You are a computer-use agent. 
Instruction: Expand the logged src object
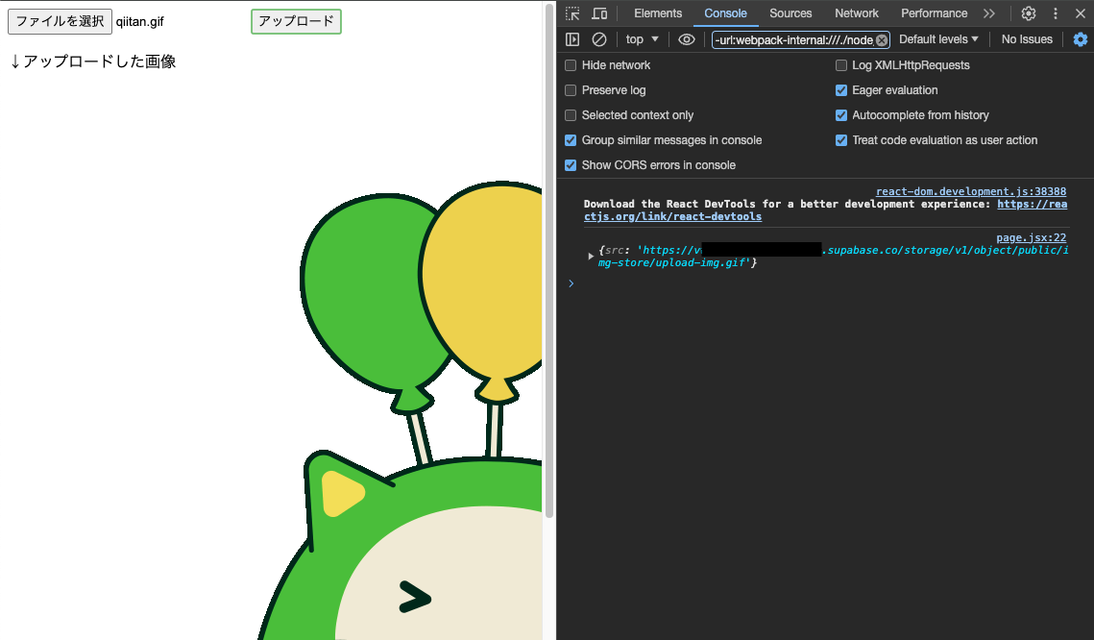coord(591,257)
